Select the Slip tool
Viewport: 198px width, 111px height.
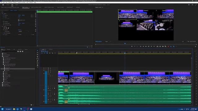37,59
